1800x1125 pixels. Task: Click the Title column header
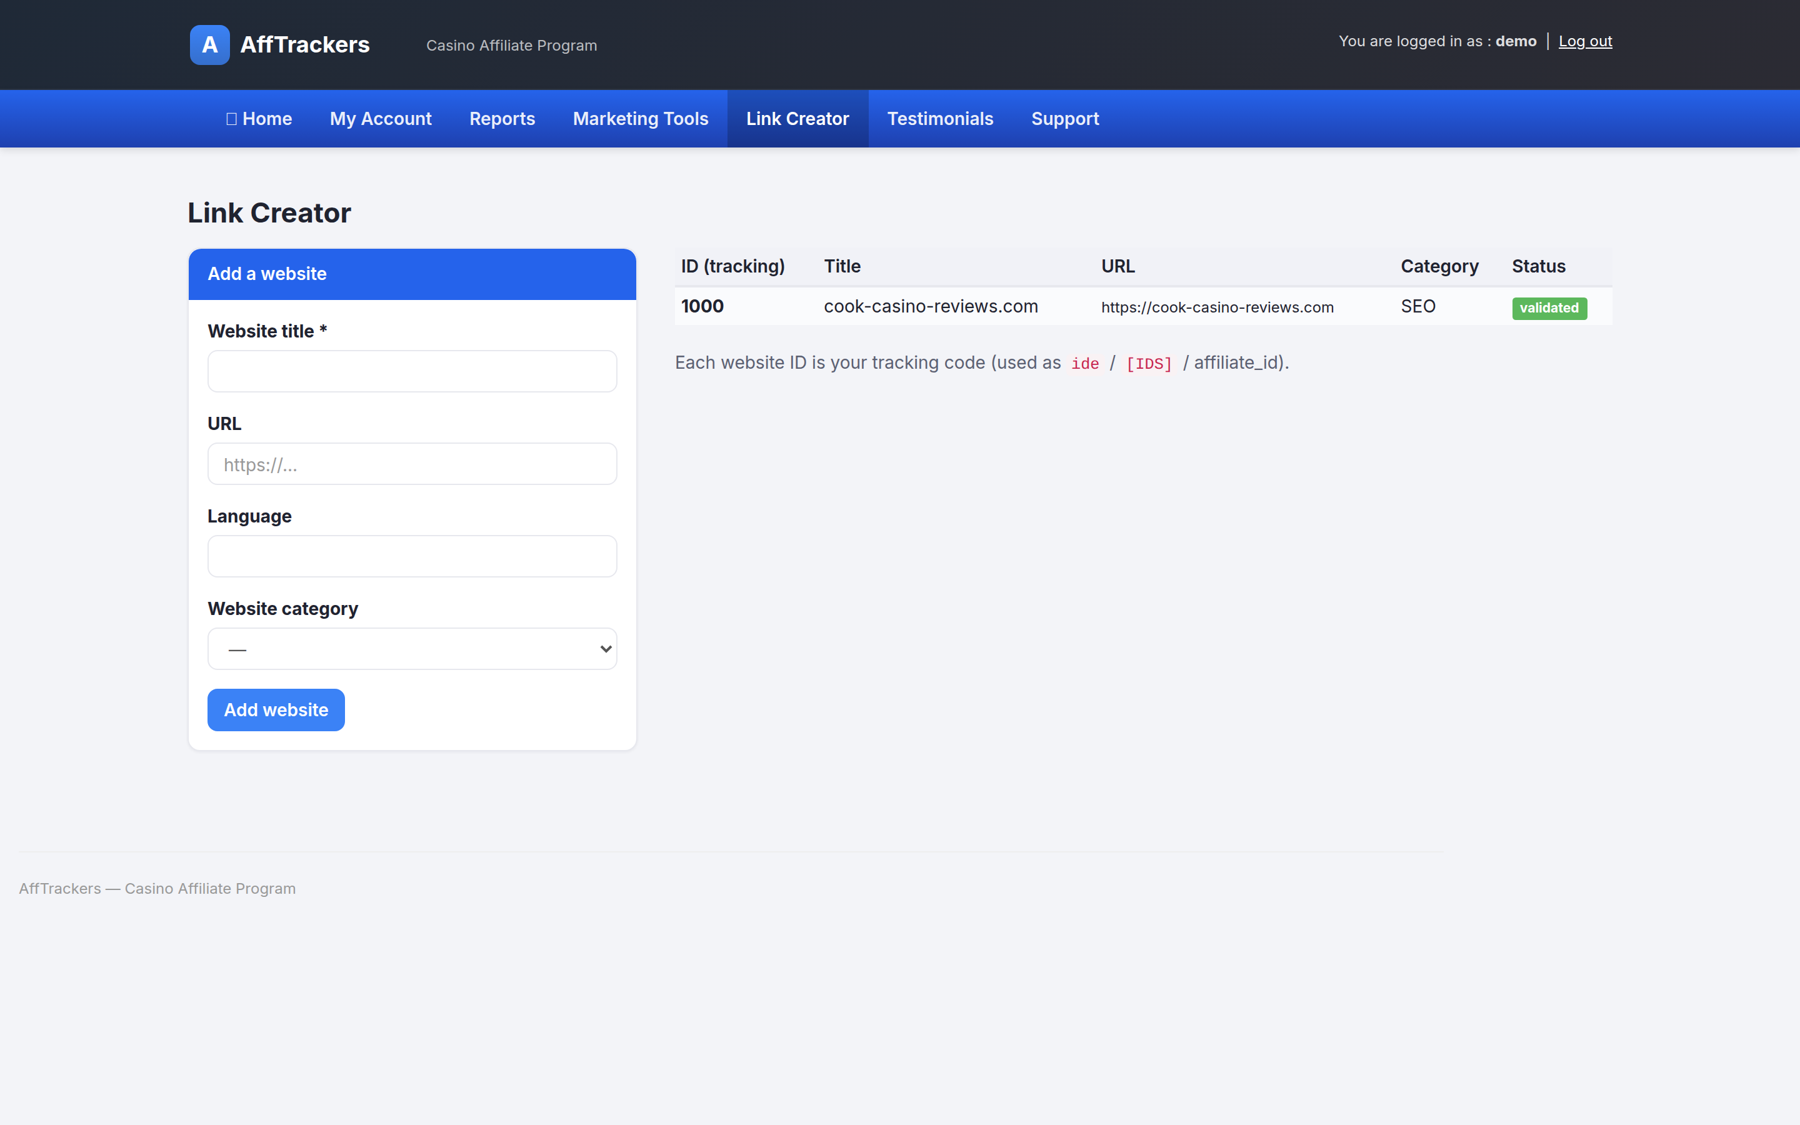coord(842,266)
